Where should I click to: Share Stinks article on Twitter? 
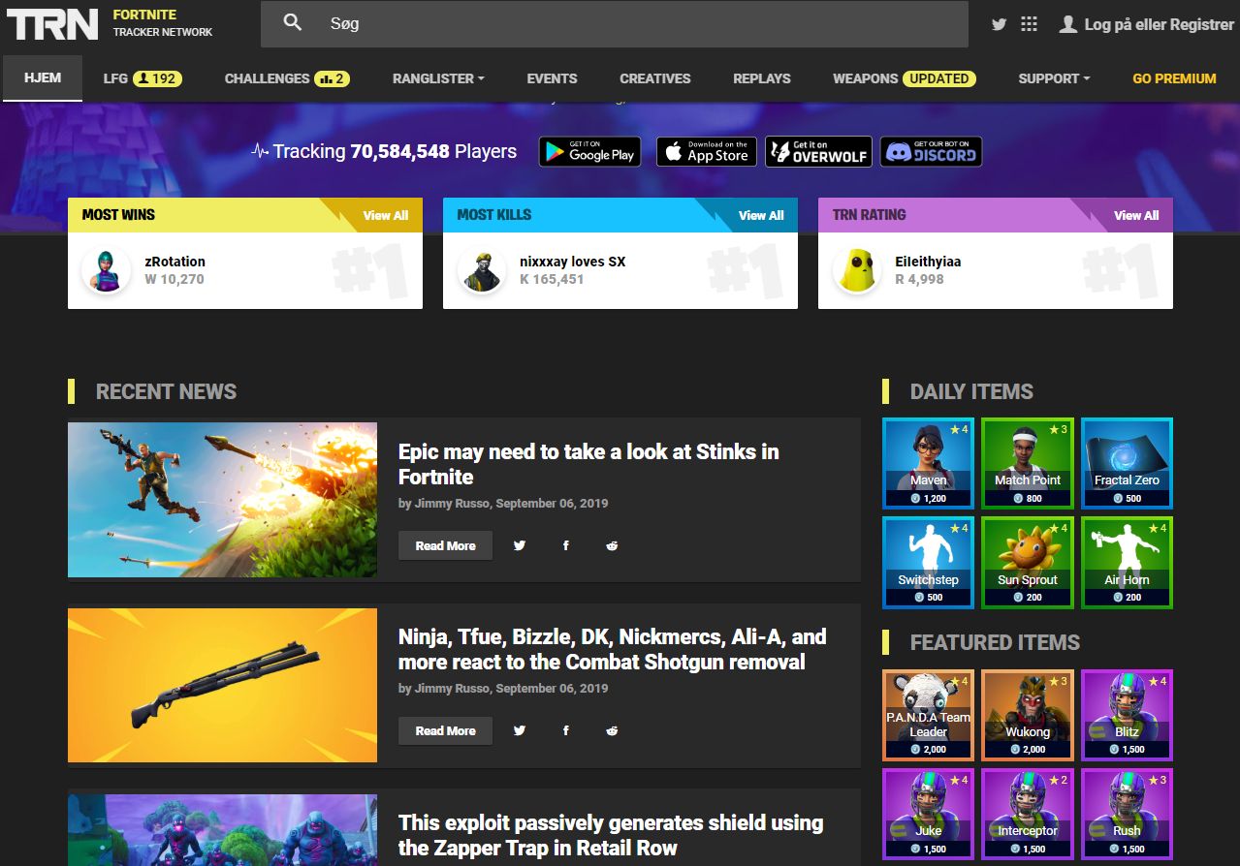coord(520,545)
